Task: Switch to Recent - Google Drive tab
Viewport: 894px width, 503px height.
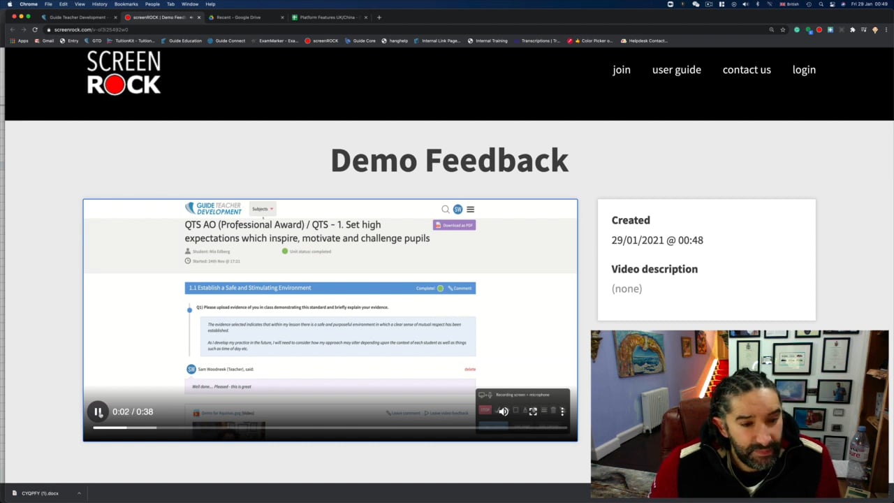Action: 238,17
